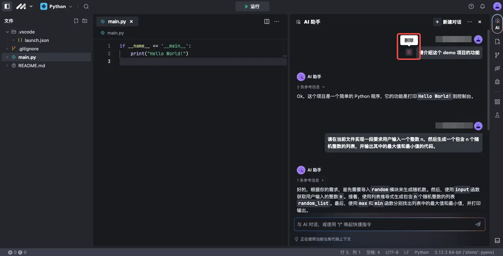Click the first AI 助手 avatar icon
Image resolution: width=503 pixels, height=256 pixels.
point(301,77)
